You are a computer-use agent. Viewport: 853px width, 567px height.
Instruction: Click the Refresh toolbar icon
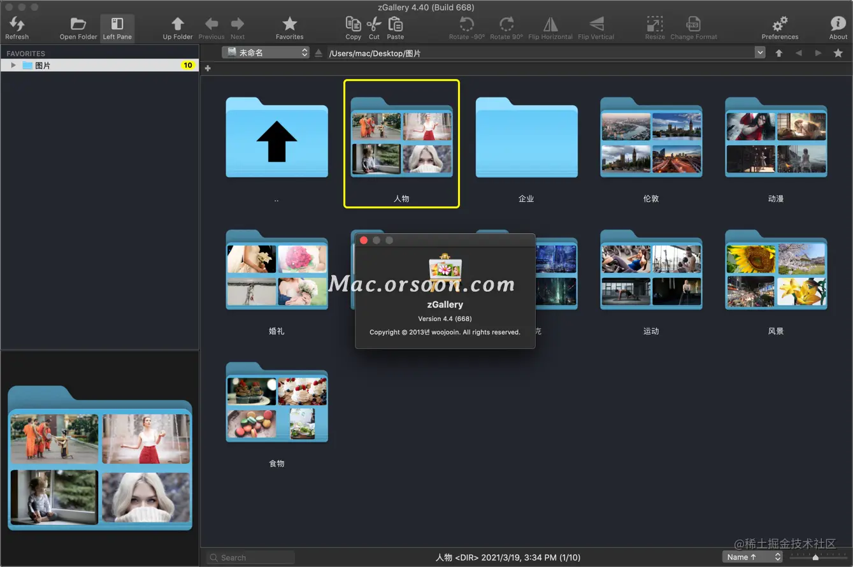[x=17, y=24]
